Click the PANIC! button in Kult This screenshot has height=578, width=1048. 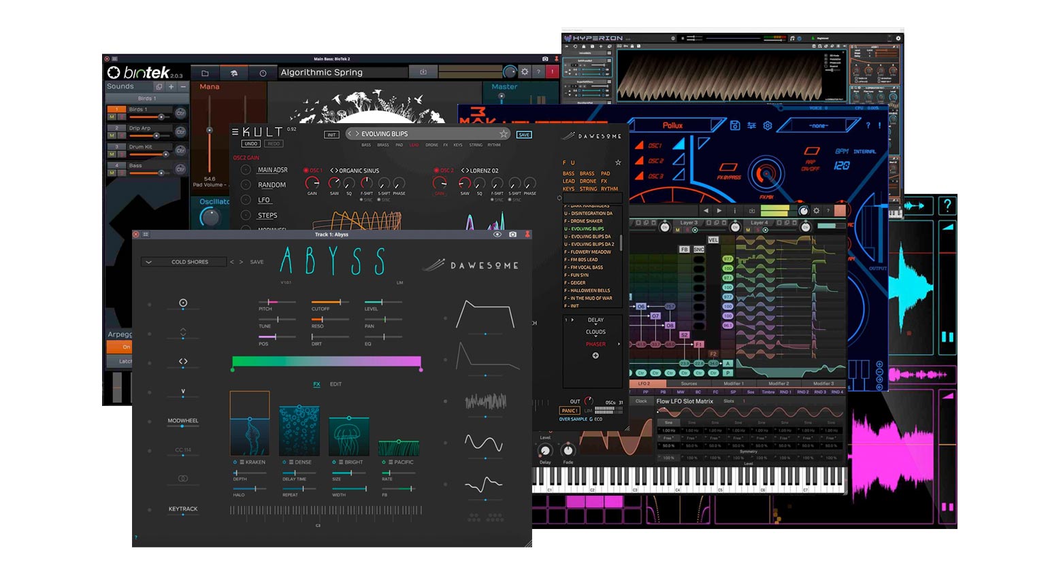pyautogui.click(x=570, y=411)
